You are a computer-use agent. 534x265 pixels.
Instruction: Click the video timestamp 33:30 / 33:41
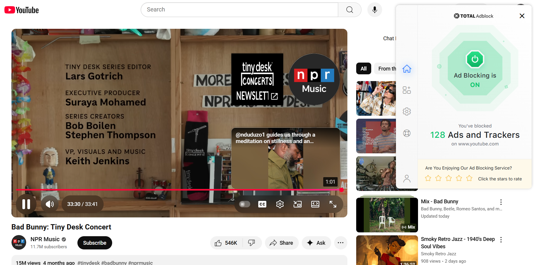click(82, 204)
